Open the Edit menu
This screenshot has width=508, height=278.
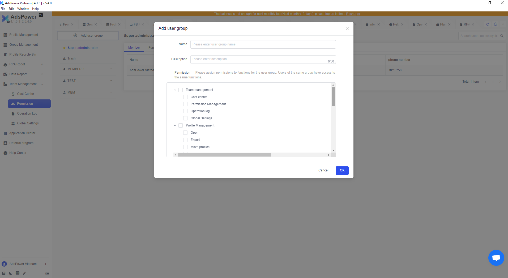click(x=11, y=9)
